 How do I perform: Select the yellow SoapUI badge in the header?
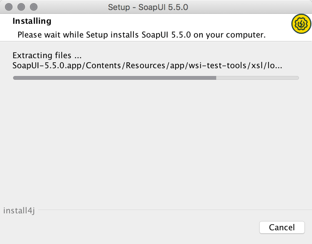coord(301,24)
